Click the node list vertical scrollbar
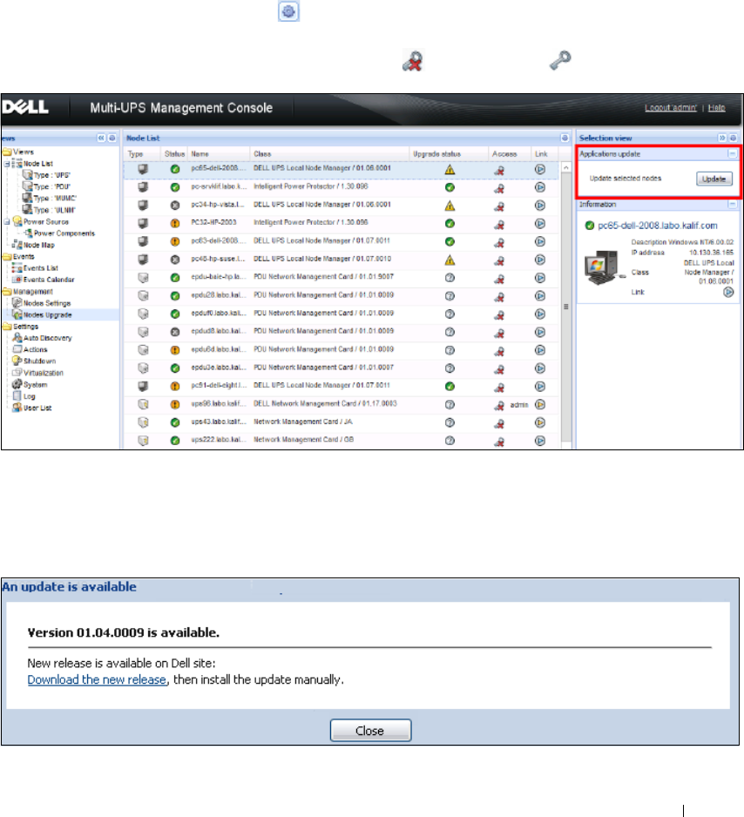This screenshot has width=744, height=817. tap(565, 307)
